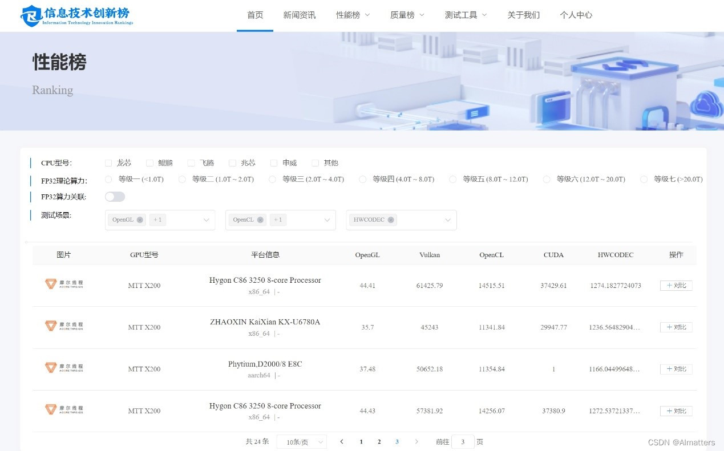Viewport: 724px width, 451px height.
Task: Select 等级七 (>20.0T) radio option
Action: tap(644, 179)
